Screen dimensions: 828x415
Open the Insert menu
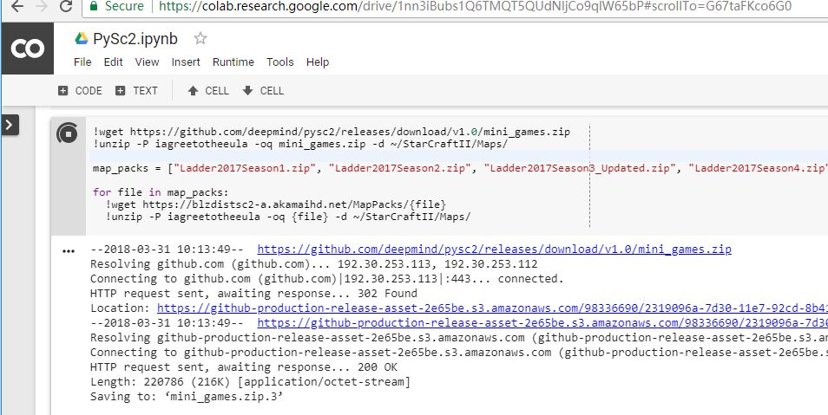[x=186, y=62]
